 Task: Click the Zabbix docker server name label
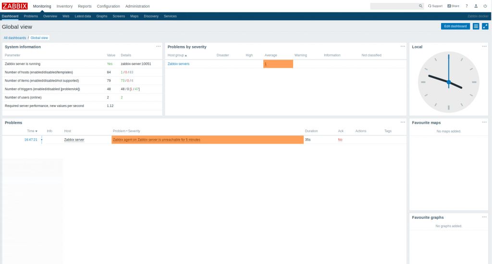point(478,16)
